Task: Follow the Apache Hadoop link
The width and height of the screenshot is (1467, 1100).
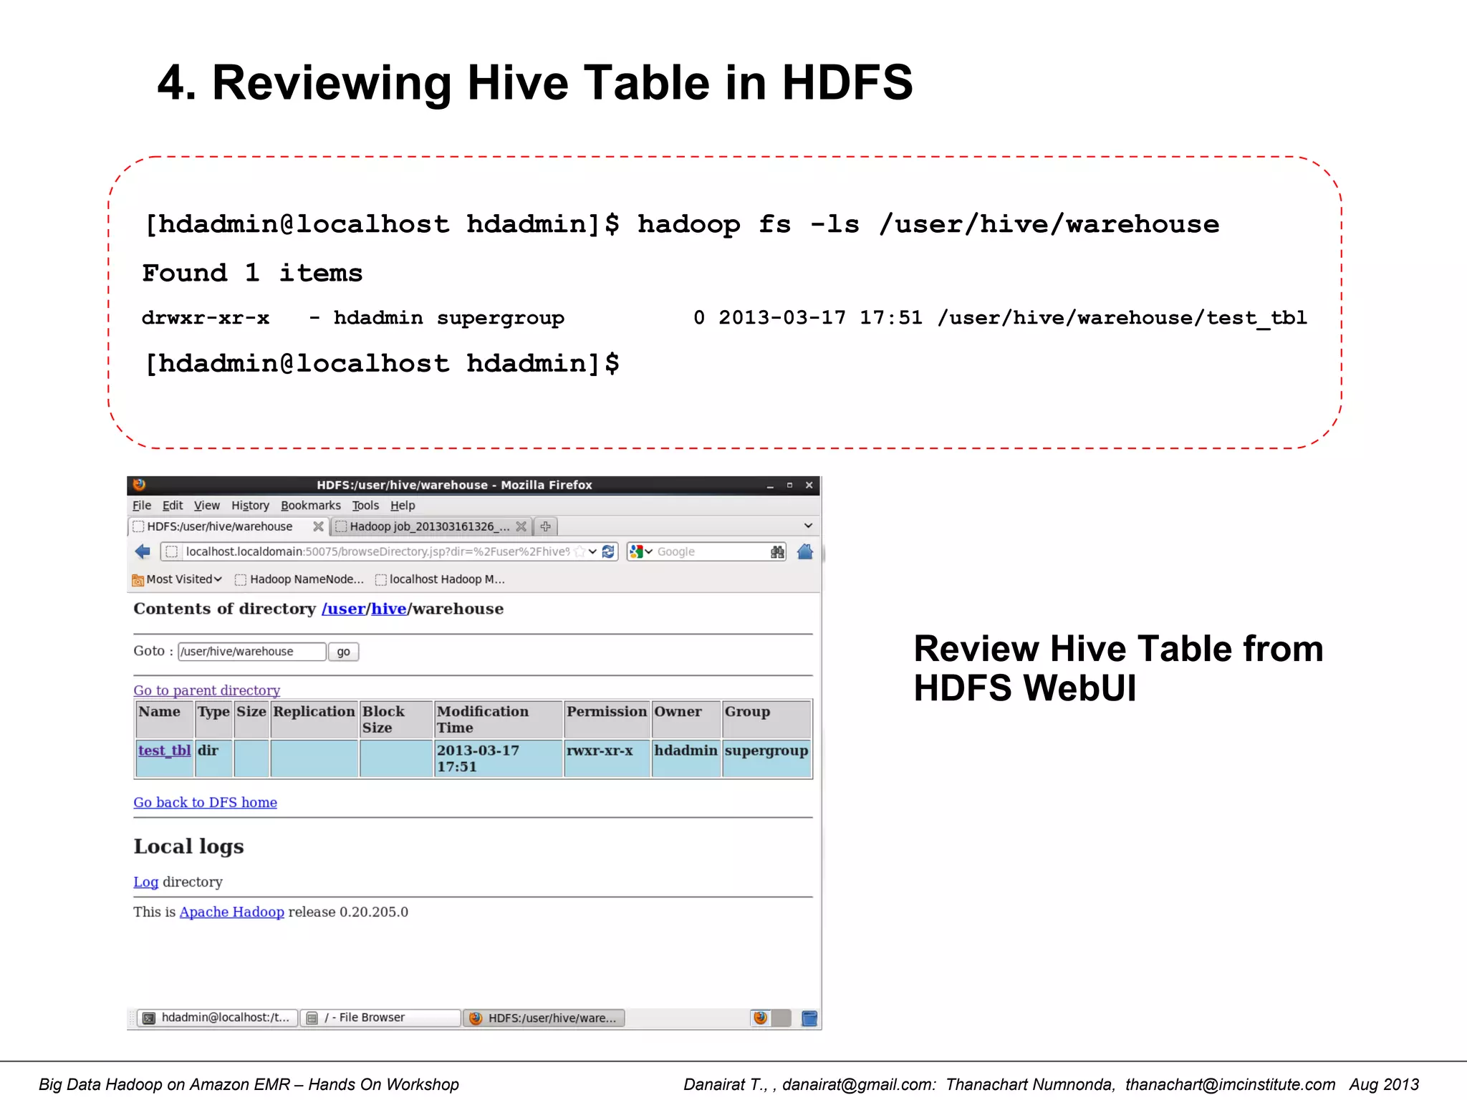Action: tap(231, 912)
